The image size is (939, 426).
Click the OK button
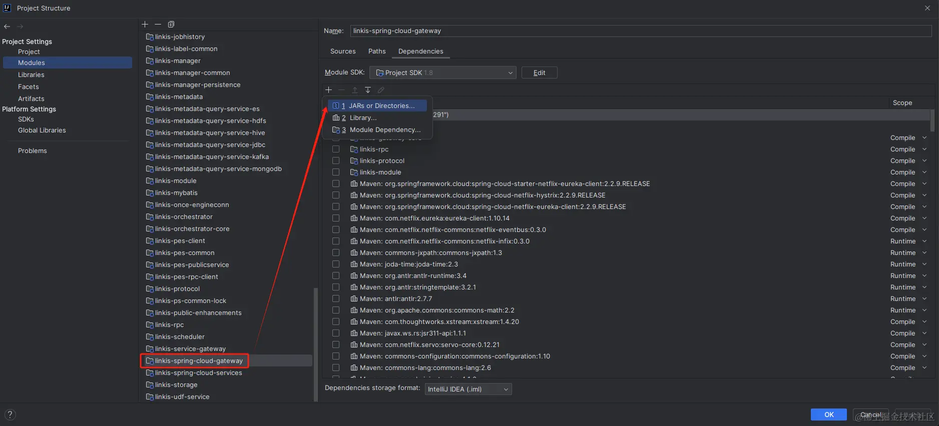pyautogui.click(x=829, y=414)
